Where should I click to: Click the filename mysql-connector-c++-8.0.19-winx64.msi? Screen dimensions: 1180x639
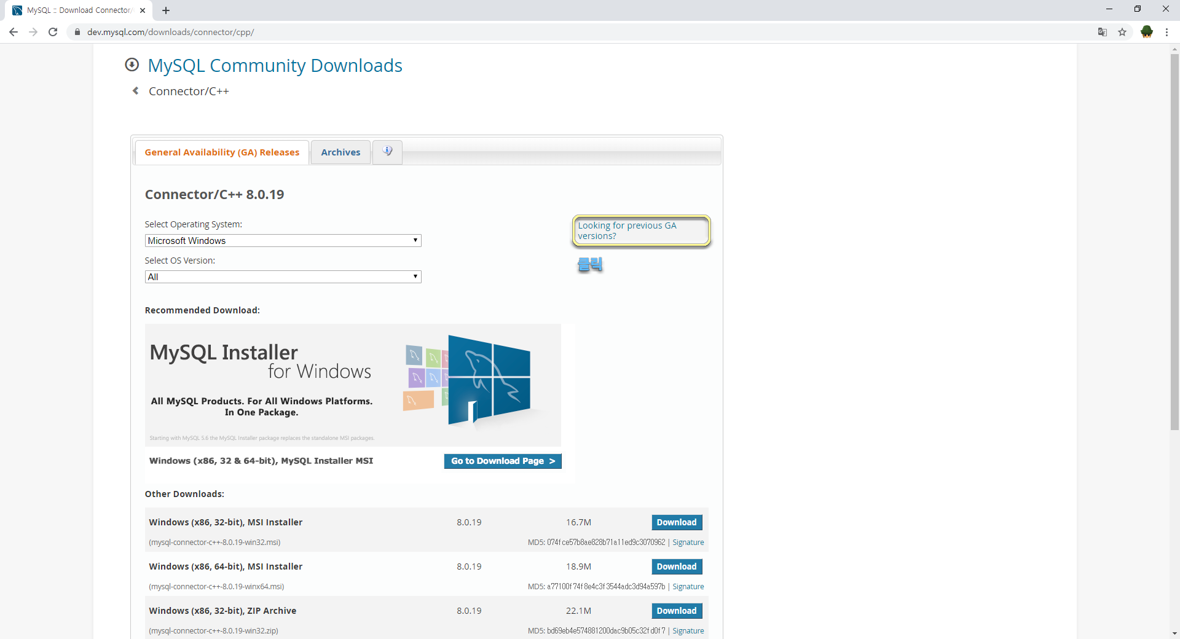(x=216, y=587)
